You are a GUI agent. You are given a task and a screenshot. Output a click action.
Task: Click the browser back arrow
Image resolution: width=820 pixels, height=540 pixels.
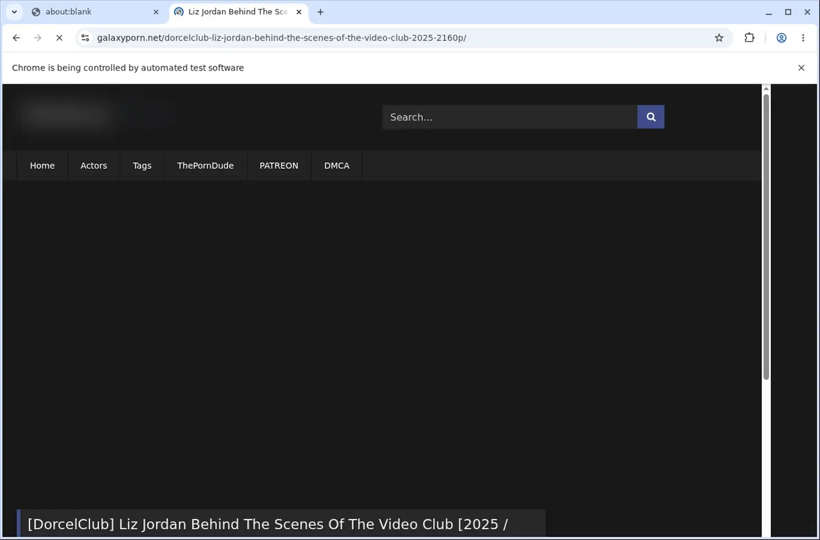coord(16,38)
